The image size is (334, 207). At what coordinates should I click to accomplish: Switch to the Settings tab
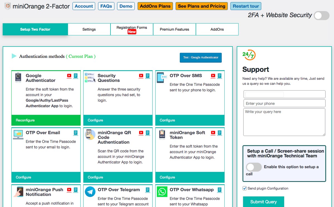tap(89, 29)
